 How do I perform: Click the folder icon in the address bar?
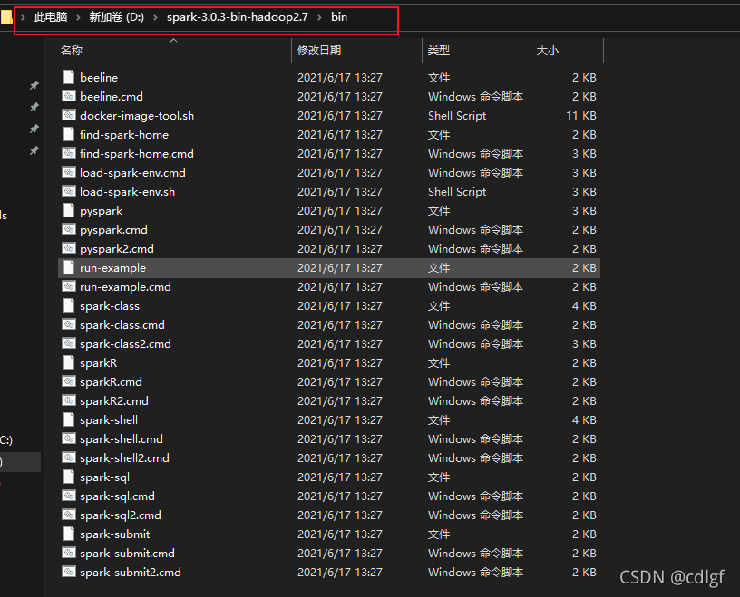click(x=10, y=16)
